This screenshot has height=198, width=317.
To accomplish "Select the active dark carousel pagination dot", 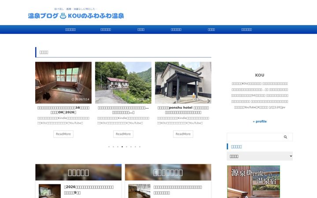I will 122,147.
